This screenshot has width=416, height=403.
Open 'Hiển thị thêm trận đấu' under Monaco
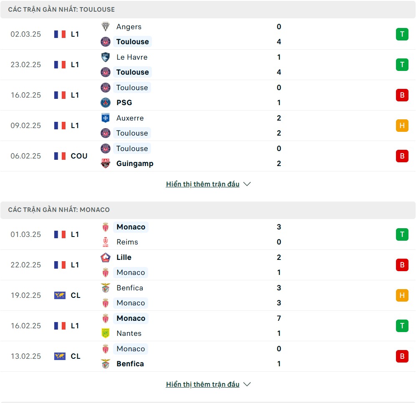203,384
